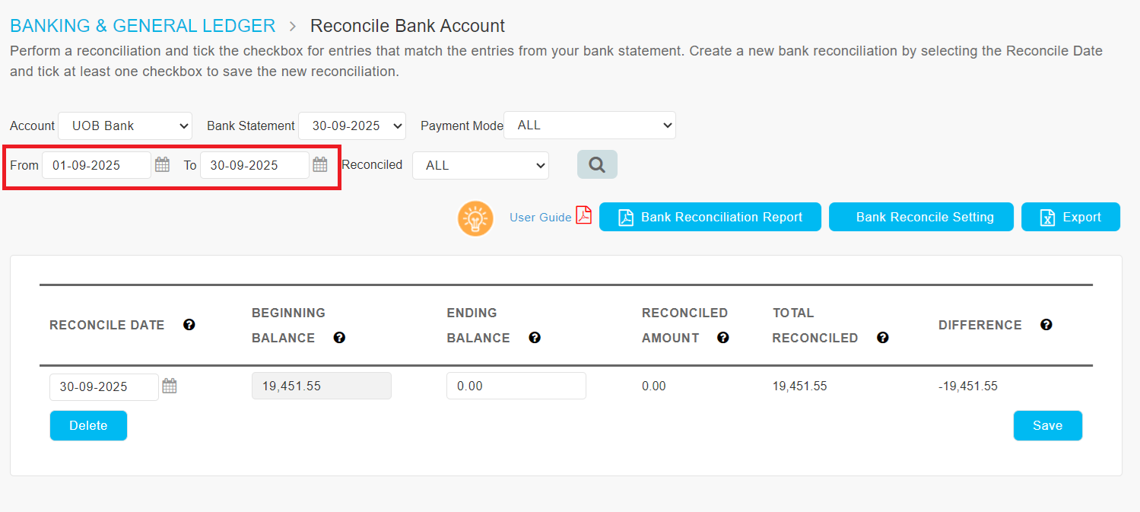Click the magnifying glass search button
The height and width of the screenshot is (512, 1140).
point(597,164)
